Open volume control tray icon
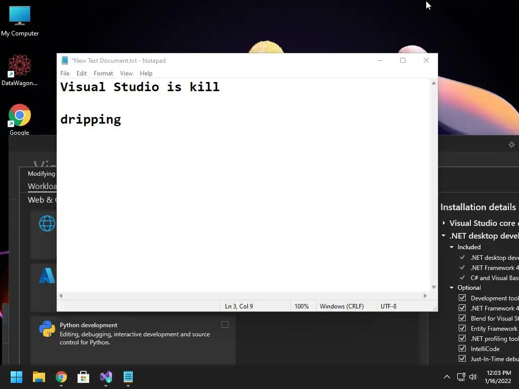519x389 pixels. (473, 377)
